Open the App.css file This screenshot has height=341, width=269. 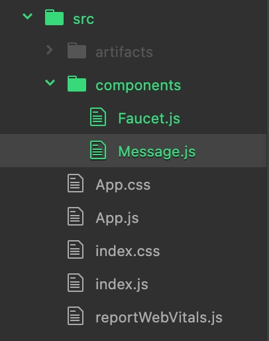click(x=123, y=185)
